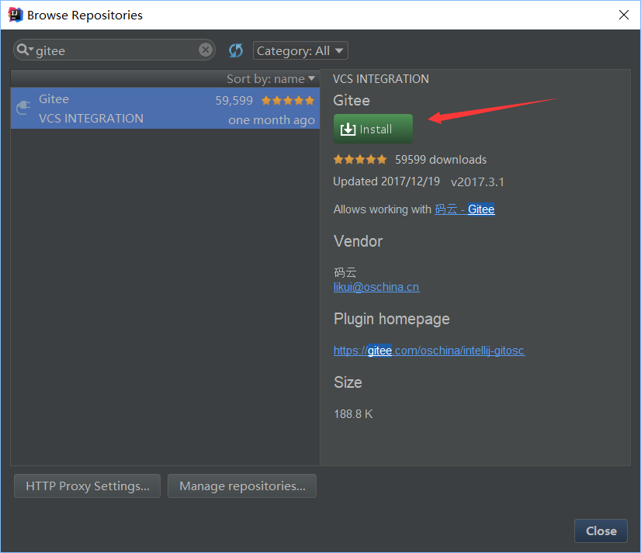Close the Browse Repositories dialog via Close button

click(601, 531)
